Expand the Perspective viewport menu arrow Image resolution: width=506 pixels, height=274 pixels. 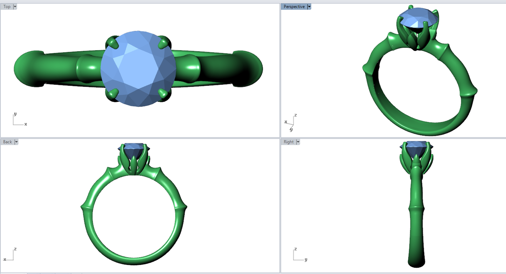309,7
